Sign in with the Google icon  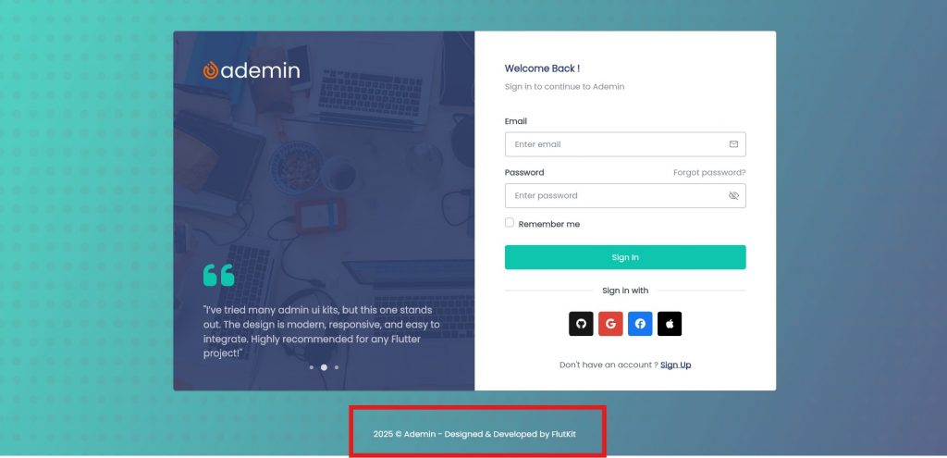point(610,324)
